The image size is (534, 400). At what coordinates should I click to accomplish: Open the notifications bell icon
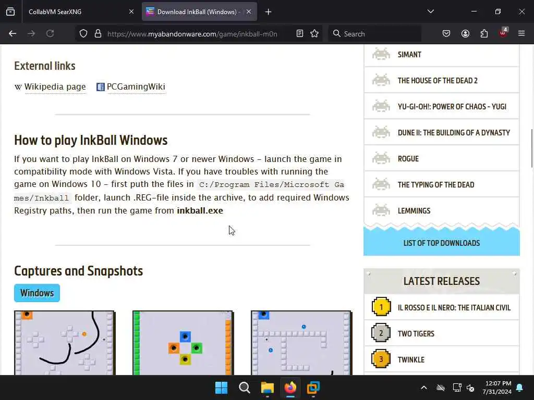(520, 387)
